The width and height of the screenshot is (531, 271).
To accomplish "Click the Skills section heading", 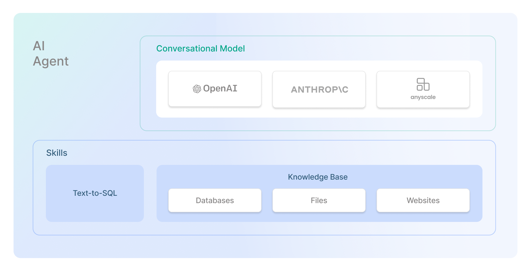I will (x=57, y=153).
